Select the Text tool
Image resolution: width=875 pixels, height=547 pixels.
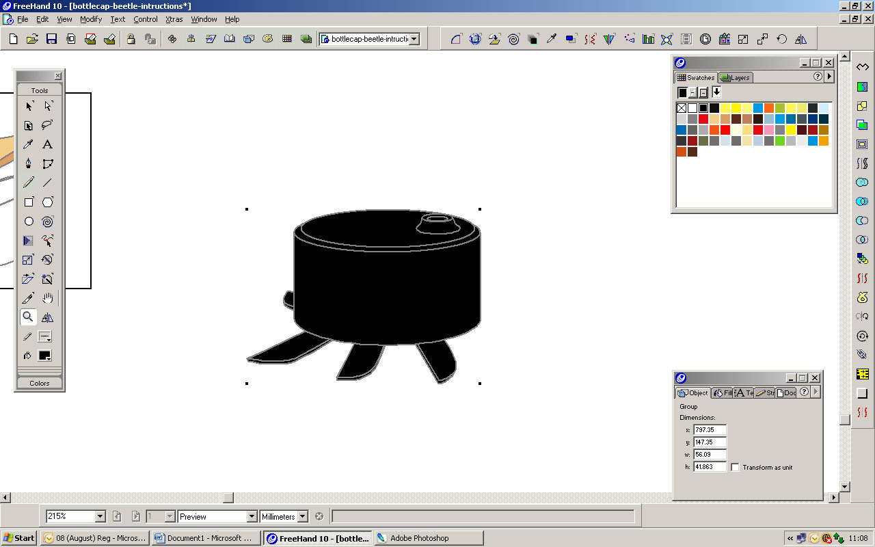[47, 144]
